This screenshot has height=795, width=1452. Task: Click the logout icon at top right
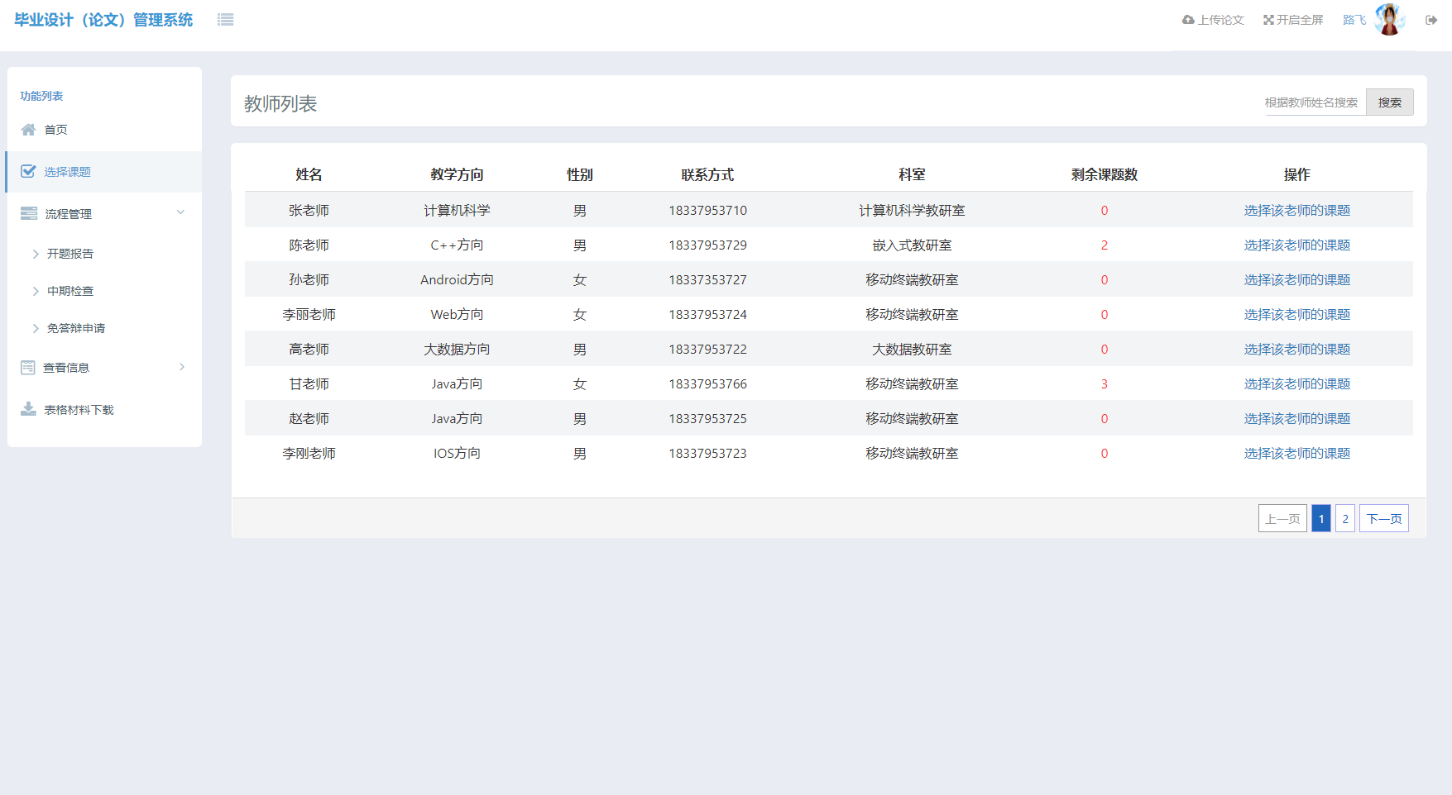tap(1431, 20)
